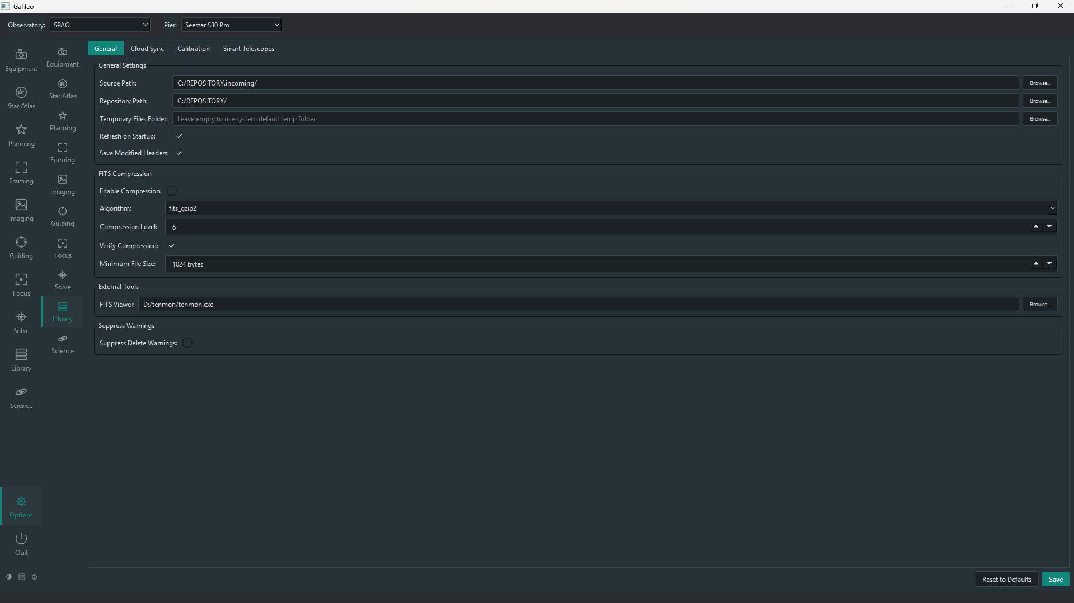Go to Planning in the main navigation sidebar

pyautogui.click(x=21, y=135)
